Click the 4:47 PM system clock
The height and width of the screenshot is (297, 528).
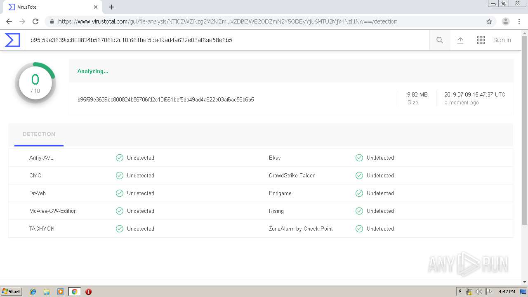pyautogui.click(x=507, y=292)
